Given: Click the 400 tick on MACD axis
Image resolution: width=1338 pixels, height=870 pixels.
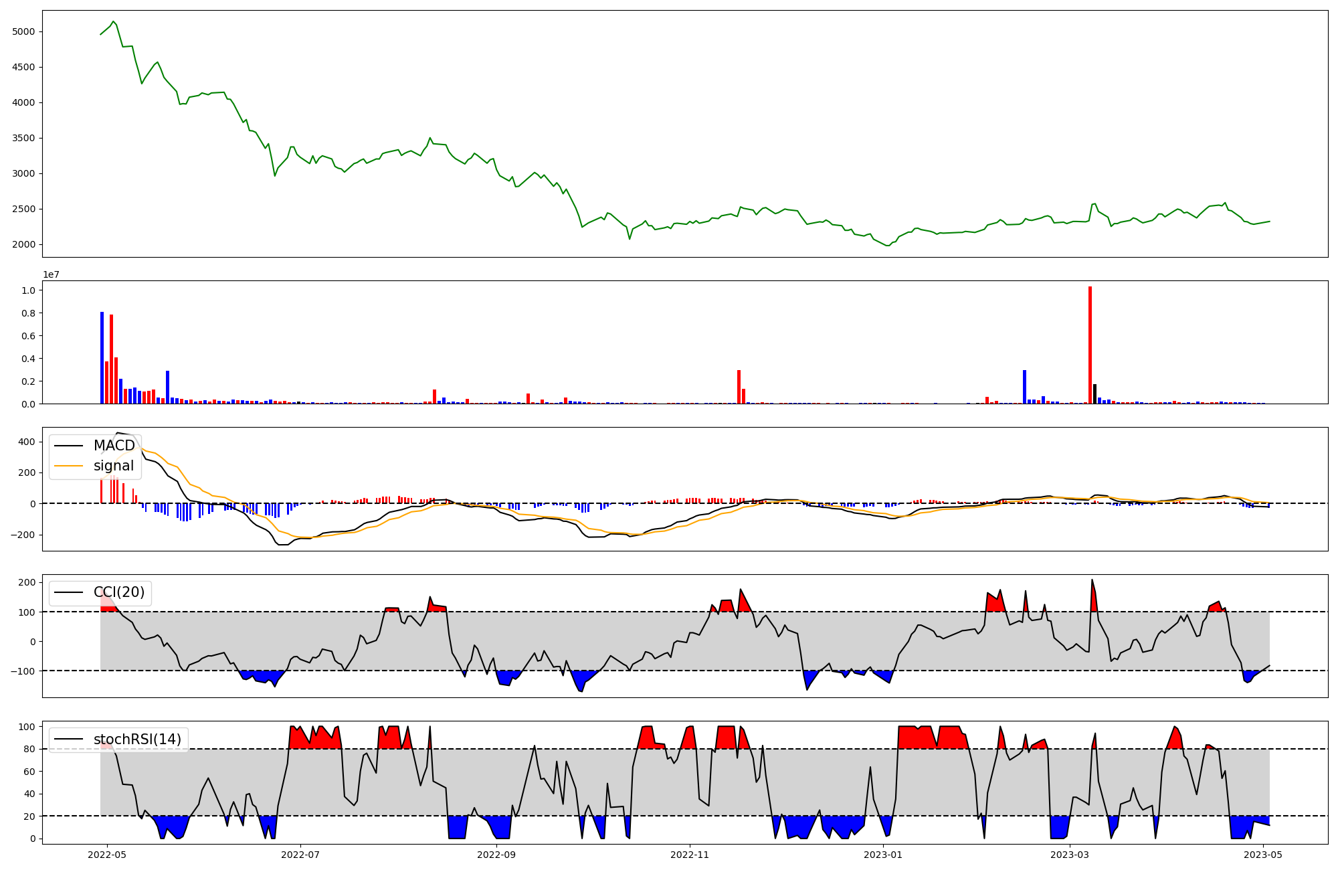Looking at the screenshot, I should (28, 442).
